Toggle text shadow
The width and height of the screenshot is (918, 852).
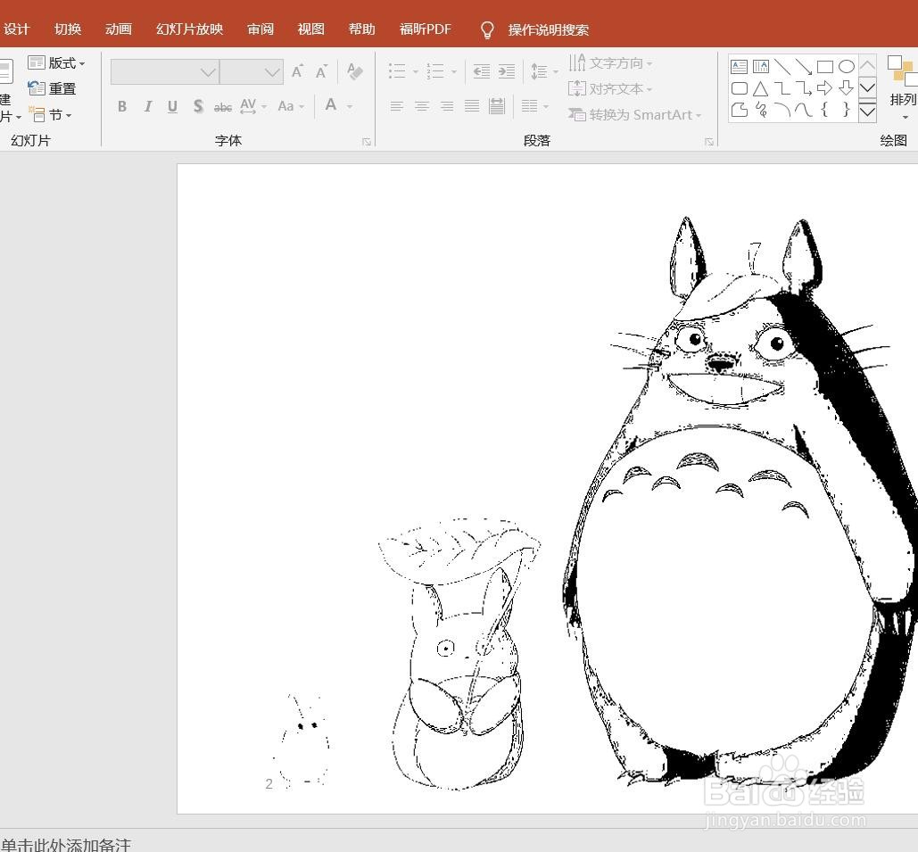click(x=198, y=106)
